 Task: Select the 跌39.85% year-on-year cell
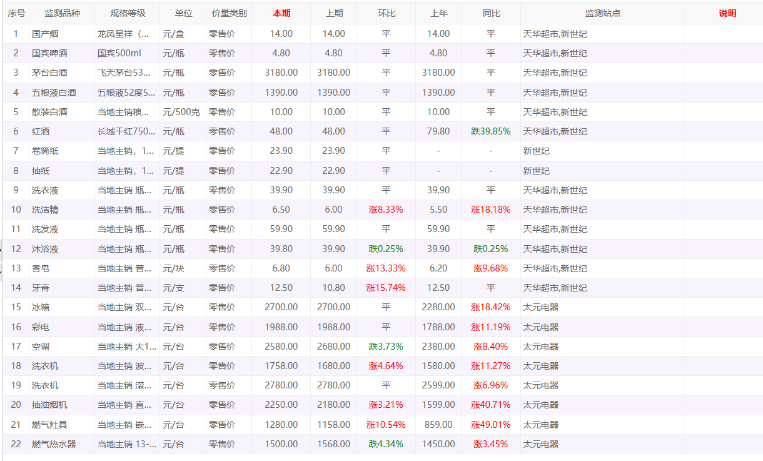pyautogui.click(x=491, y=131)
